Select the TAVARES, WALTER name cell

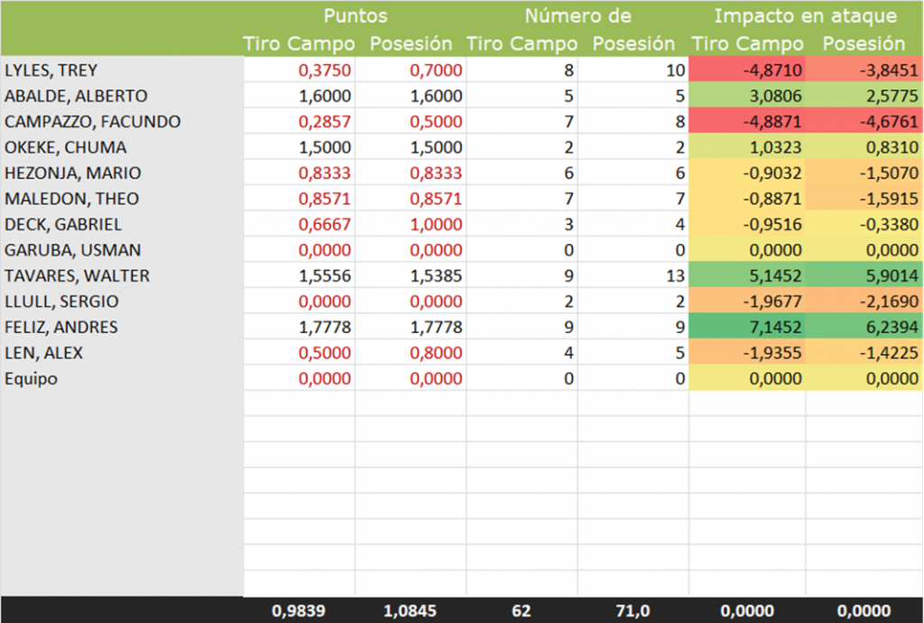coord(78,276)
